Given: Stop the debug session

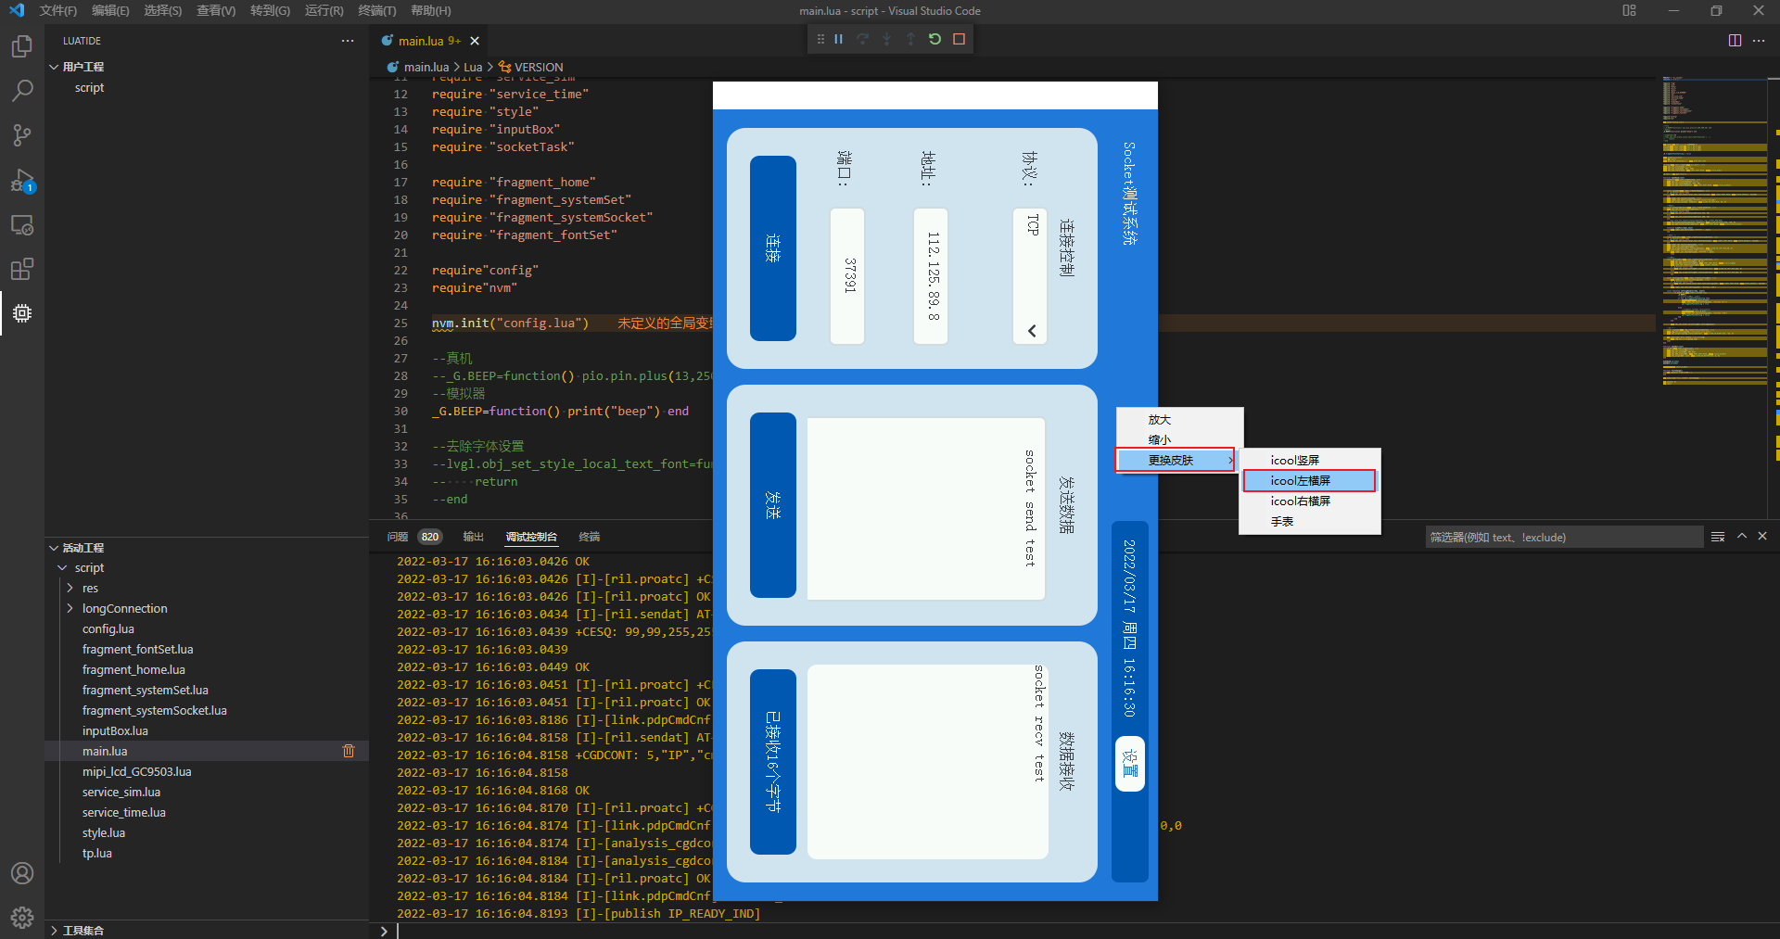Looking at the screenshot, I should coord(960,39).
